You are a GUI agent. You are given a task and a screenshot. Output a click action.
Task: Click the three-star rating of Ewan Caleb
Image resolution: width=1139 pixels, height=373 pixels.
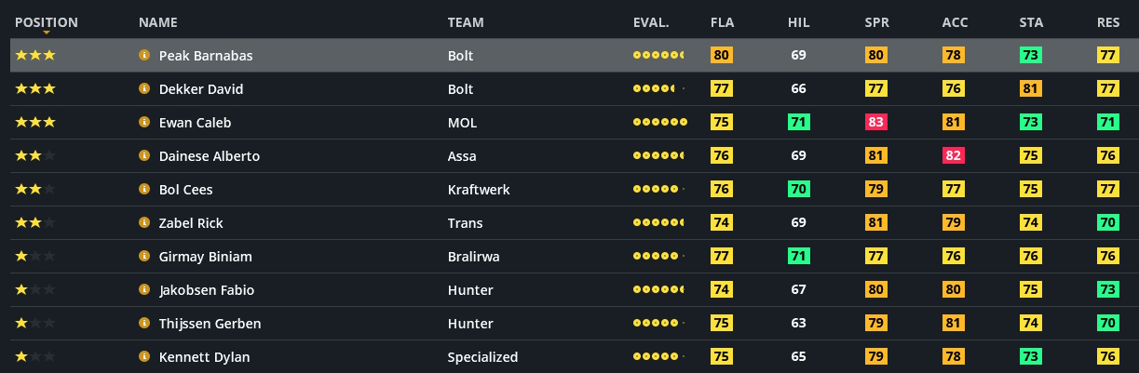(35, 123)
